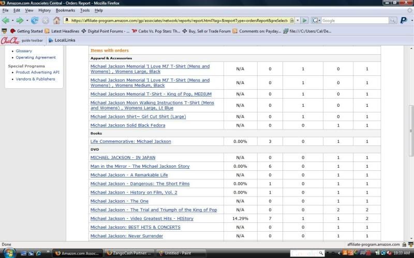Click the 14.29% conversion value
This screenshot has height=258, width=414.
tap(240, 218)
